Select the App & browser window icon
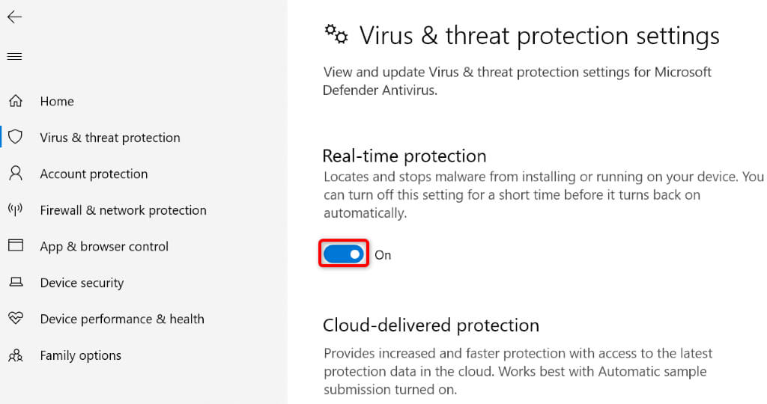The height and width of the screenshot is (404, 767). [x=15, y=246]
